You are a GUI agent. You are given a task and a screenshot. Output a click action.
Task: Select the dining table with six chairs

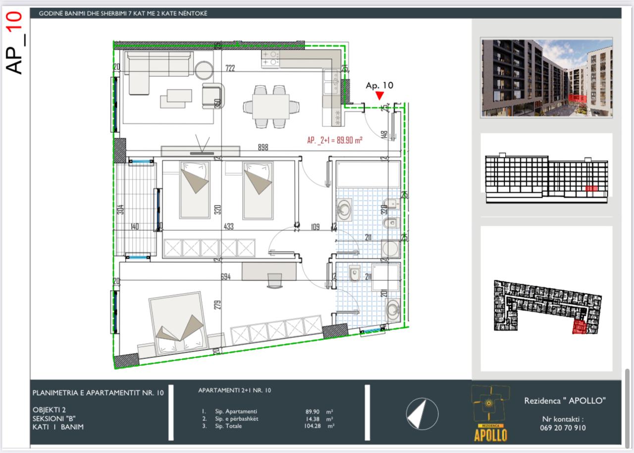271,106
